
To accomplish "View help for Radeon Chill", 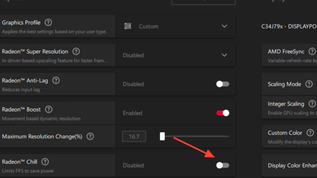I will click(x=45, y=162).
